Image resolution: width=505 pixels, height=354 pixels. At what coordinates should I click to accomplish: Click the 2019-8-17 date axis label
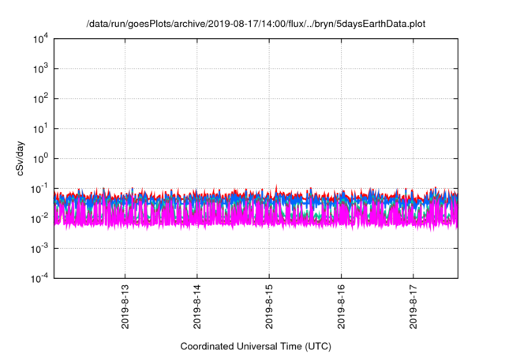[413, 307]
